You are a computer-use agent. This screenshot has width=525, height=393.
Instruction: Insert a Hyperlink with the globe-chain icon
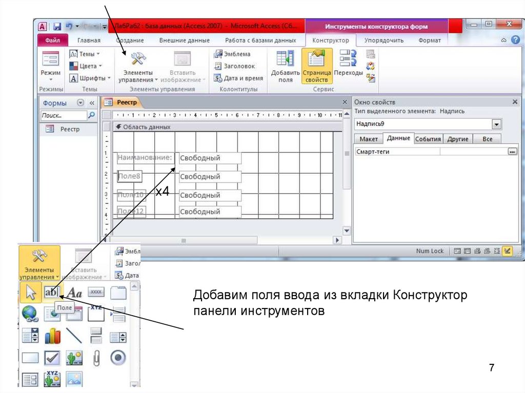coord(30,314)
